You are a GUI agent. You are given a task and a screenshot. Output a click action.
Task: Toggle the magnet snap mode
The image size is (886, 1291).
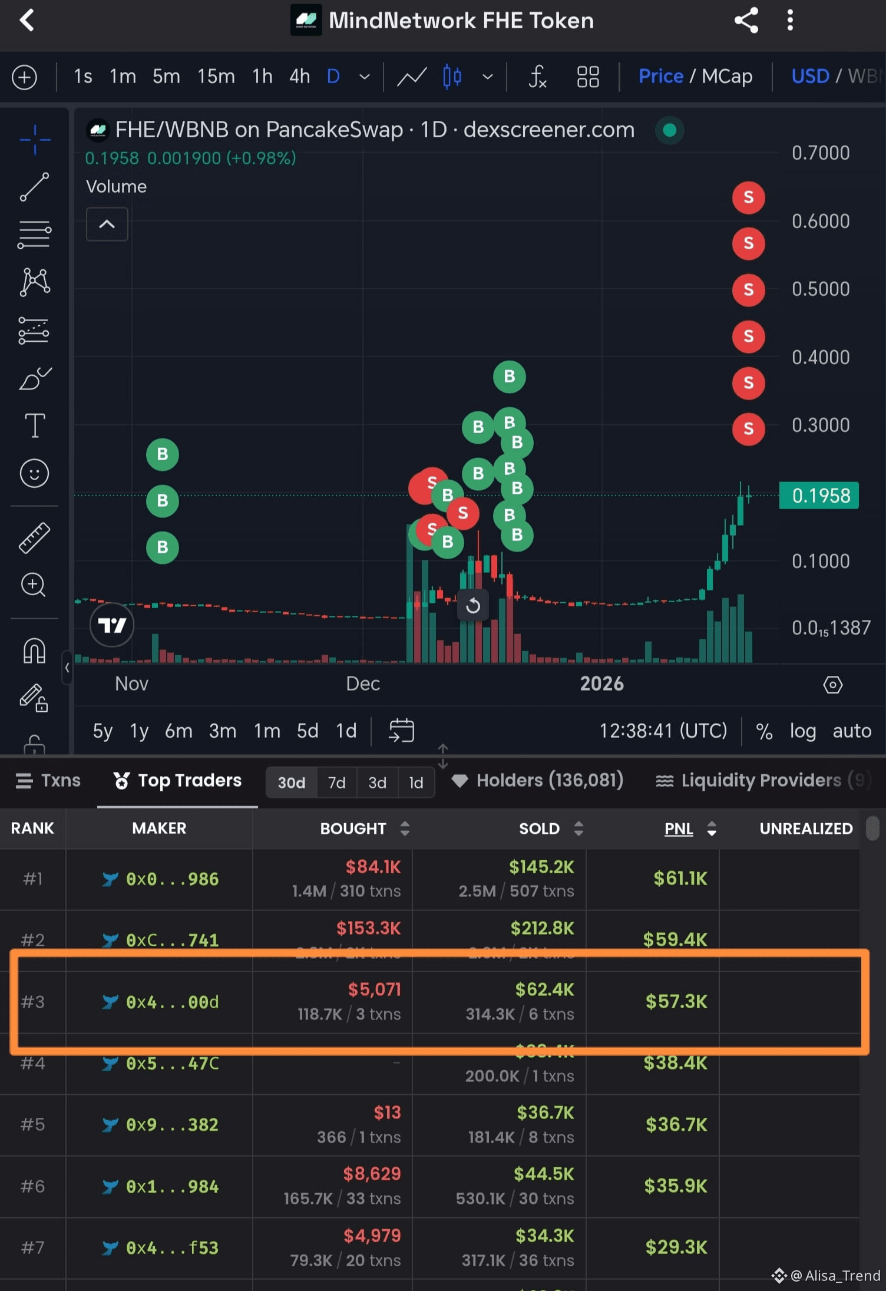point(34,651)
